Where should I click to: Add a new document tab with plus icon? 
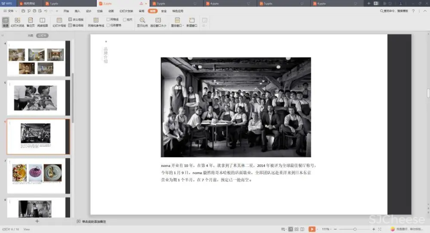[x=369, y=3]
